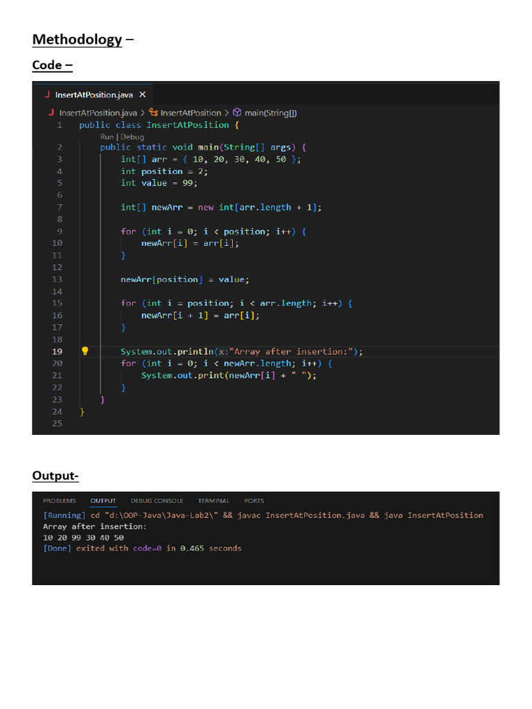Click the Debug code lens link
Image resolution: width=532 pixels, height=709 pixels.
tap(132, 137)
